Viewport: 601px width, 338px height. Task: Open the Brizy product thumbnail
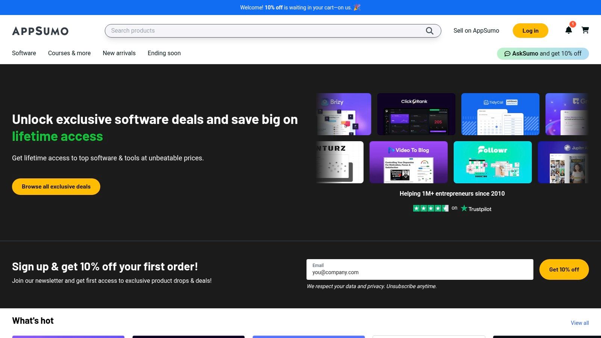pyautogui.click(x=344, y=114)
